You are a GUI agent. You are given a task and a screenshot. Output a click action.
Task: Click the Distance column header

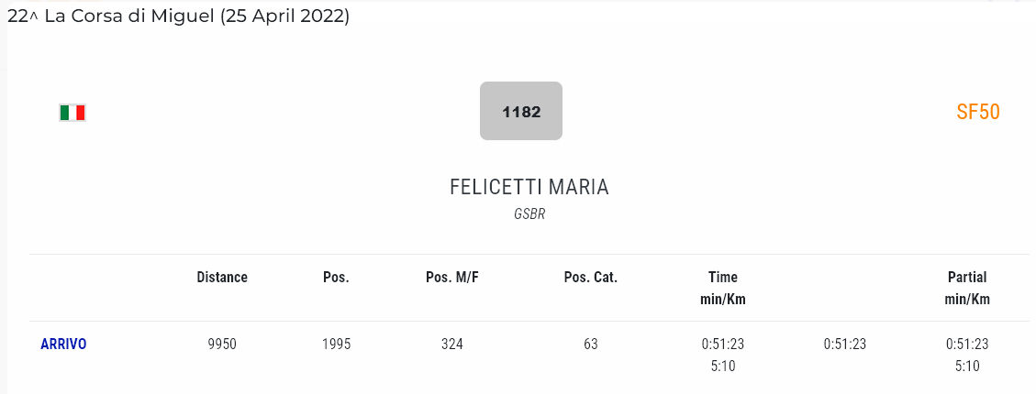coord(222,277)
